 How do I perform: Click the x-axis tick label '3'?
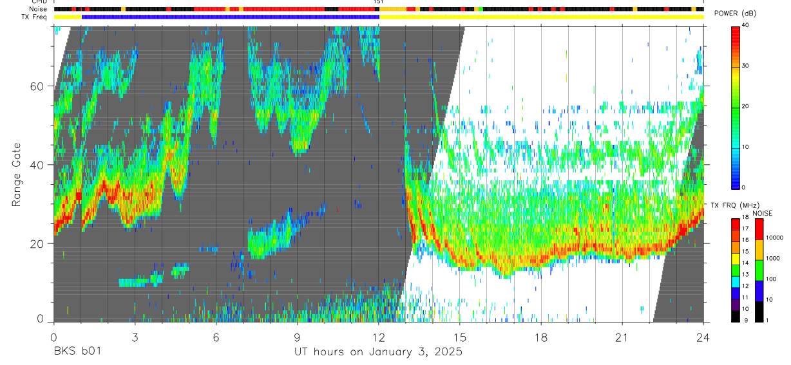135,336
